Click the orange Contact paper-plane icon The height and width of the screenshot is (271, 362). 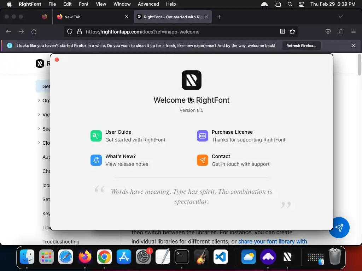203,160
